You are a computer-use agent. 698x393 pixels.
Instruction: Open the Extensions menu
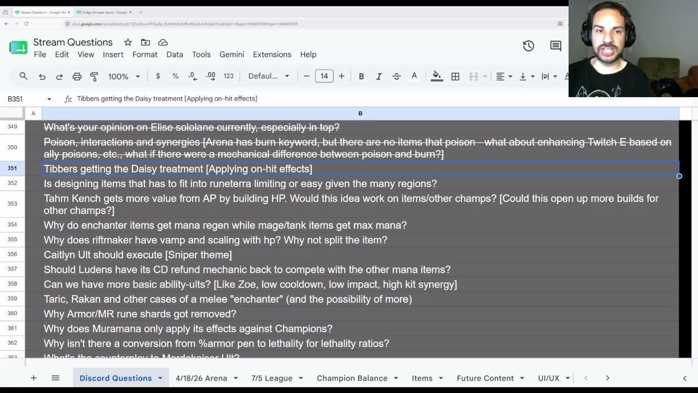click(272, 55)
